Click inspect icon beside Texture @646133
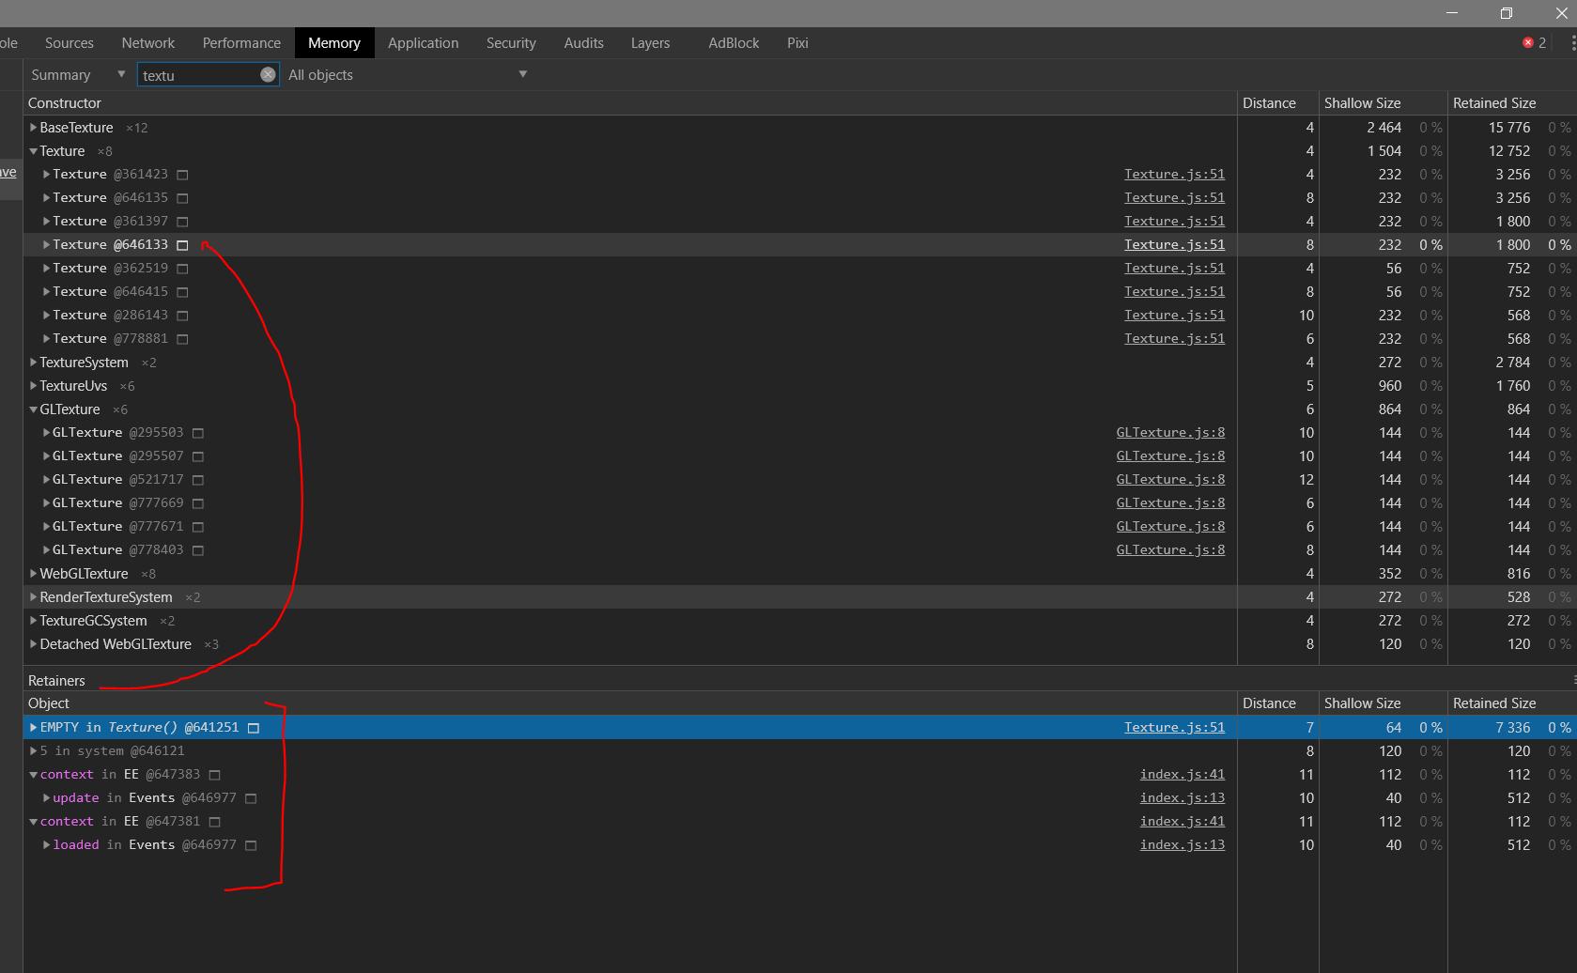This screenshot has height=973, width=1577. click(182, 244)
